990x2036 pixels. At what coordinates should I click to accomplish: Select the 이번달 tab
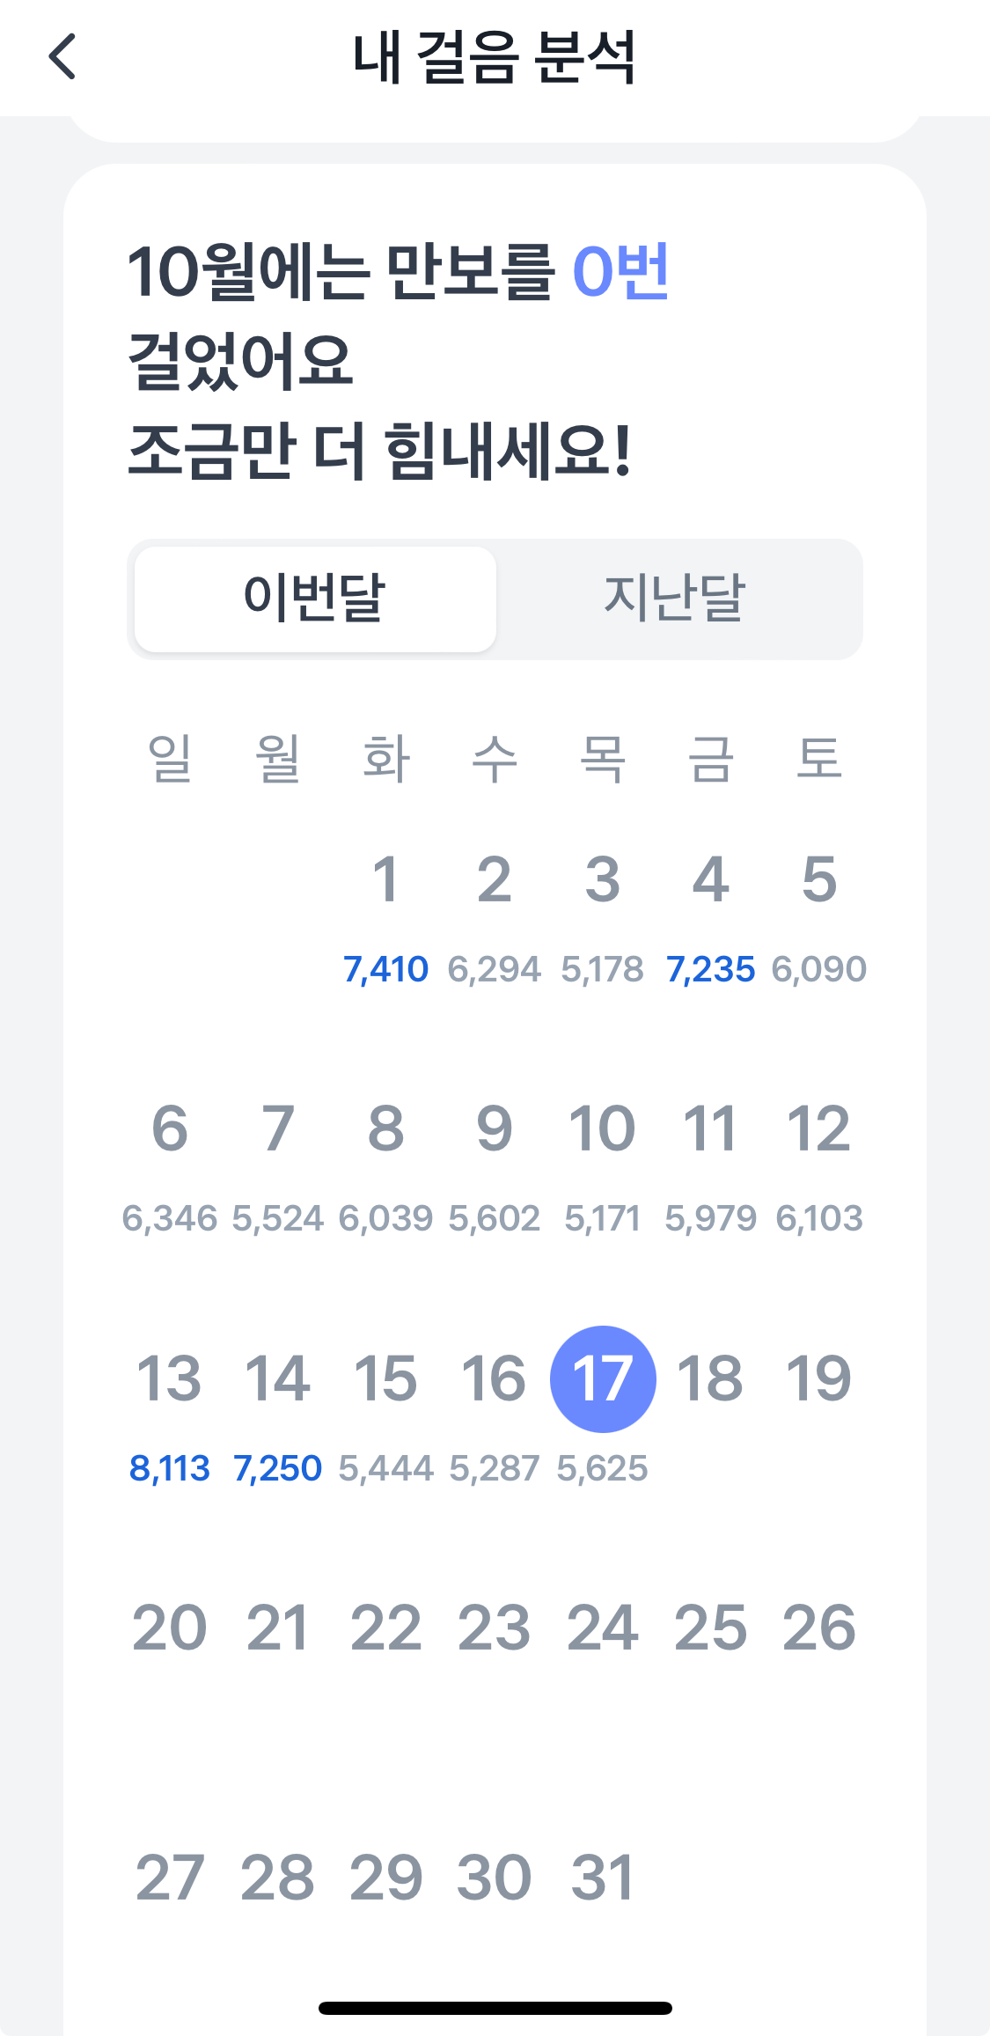pos(315,599)
